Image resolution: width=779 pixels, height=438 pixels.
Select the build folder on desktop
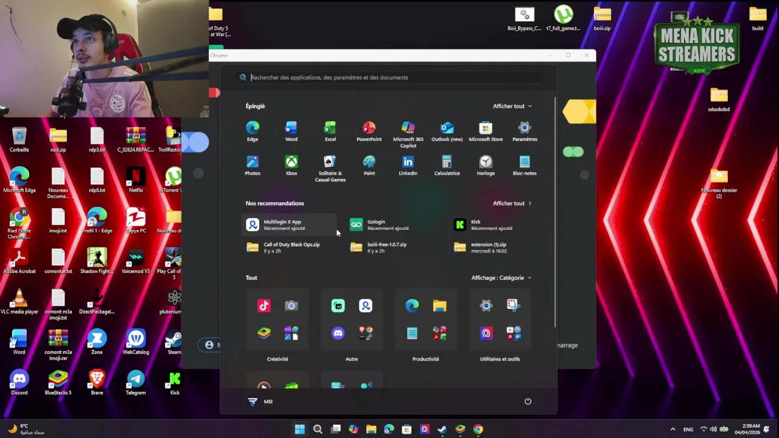[x=758, y=19]
